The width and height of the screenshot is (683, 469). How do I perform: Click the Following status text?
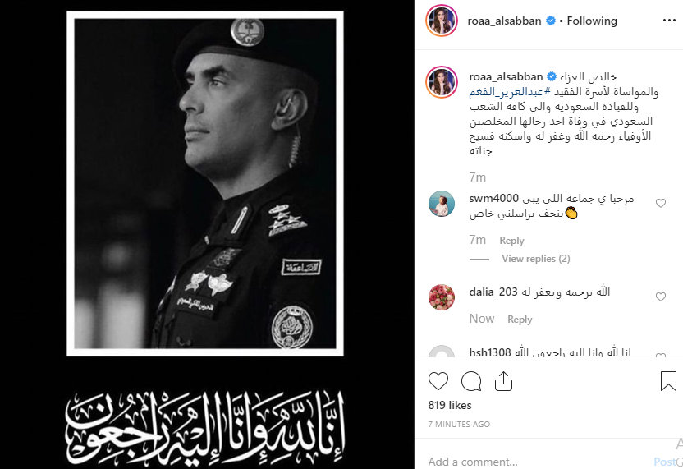pos(592,21)
